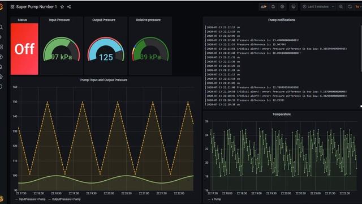Select the 22:20:35 Pressure difference 22.2539 line

(x=245, y=100)
